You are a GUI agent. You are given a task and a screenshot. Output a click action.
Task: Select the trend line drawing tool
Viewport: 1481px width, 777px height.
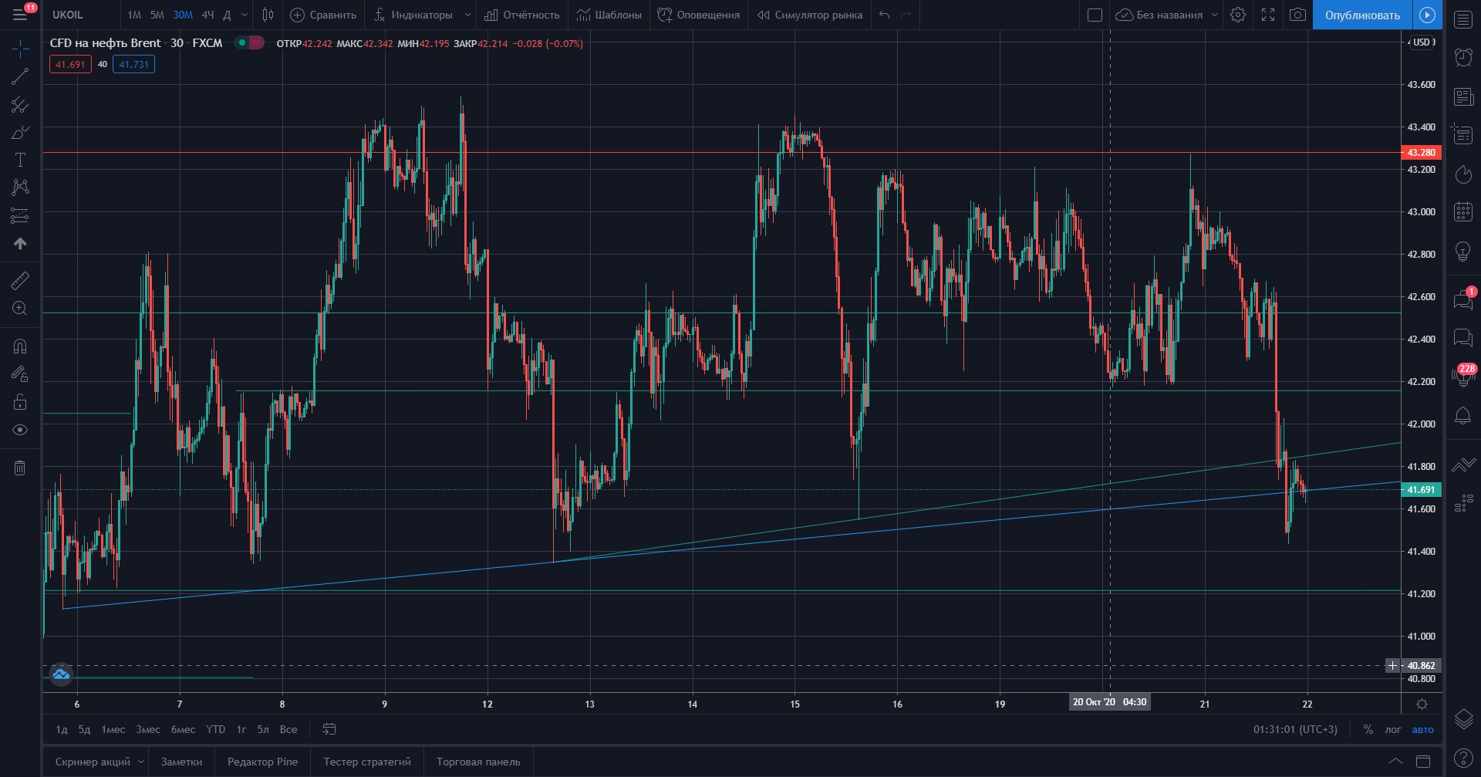click(x=20, y=76)
